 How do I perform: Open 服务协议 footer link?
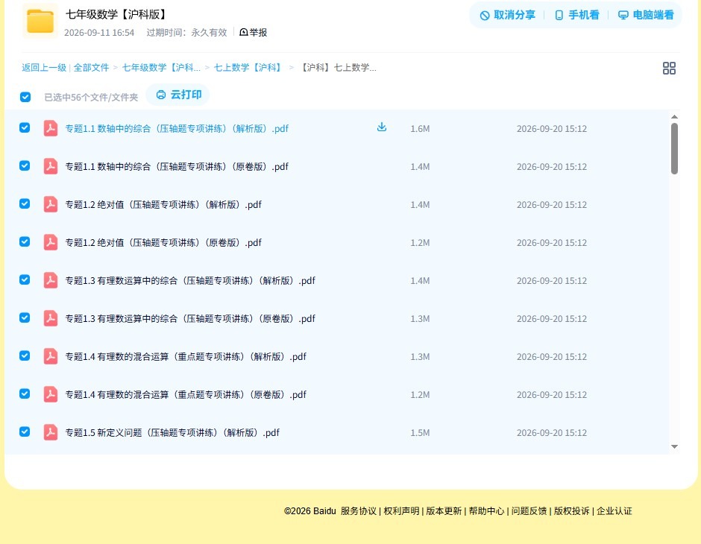359,511
